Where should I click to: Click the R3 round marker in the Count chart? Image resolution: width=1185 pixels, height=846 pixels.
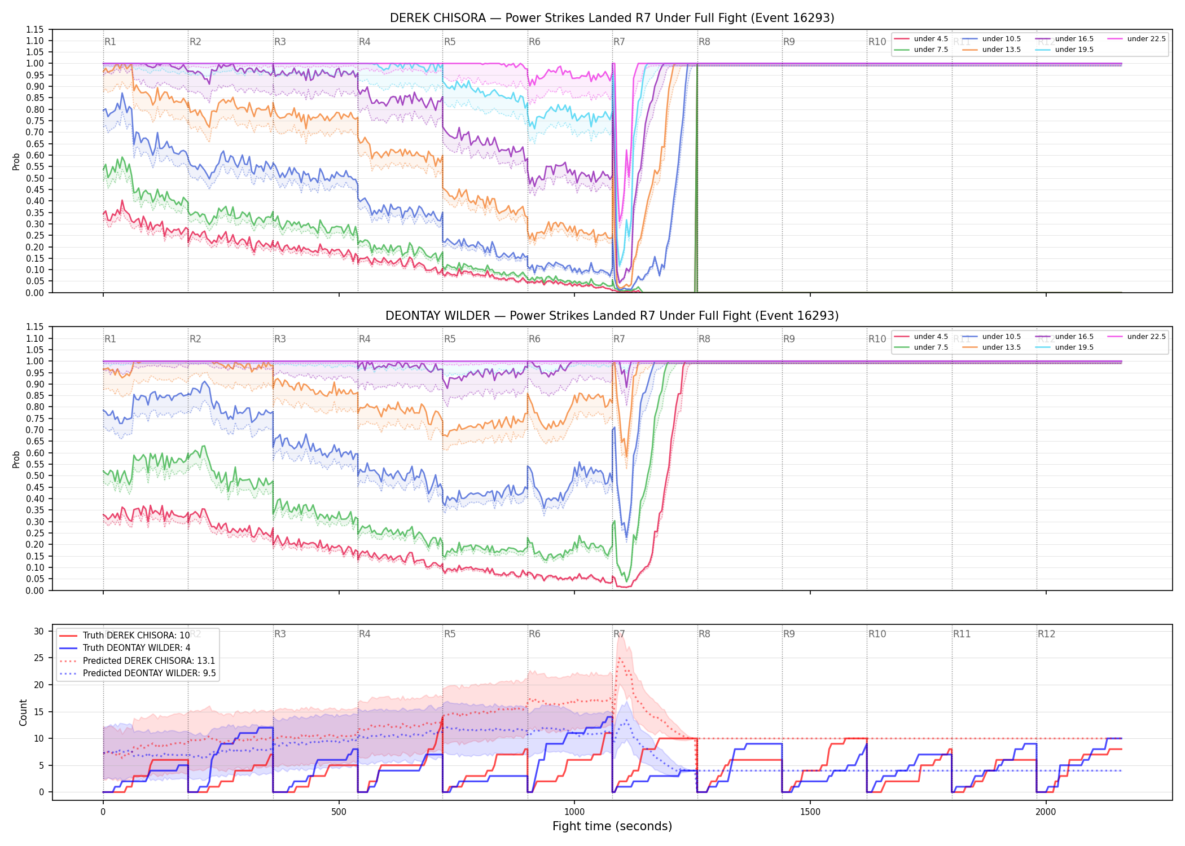[x=280, y=634]
